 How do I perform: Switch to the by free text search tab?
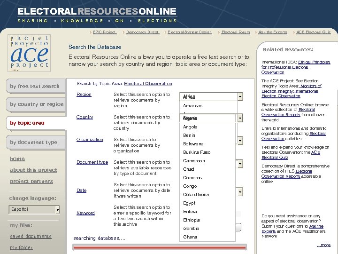[x=36, y=86]
